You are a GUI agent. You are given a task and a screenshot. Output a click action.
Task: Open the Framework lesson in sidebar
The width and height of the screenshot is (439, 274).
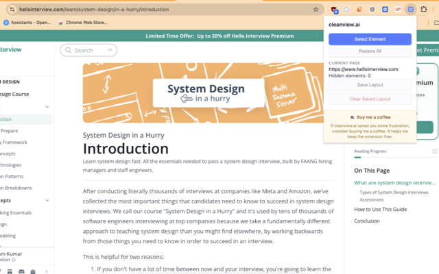tap(14, 142)
